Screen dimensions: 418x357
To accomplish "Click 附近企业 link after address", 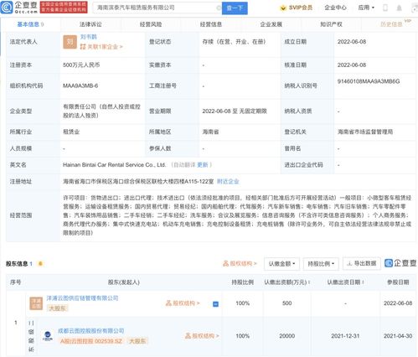I will tap(228, 182).
